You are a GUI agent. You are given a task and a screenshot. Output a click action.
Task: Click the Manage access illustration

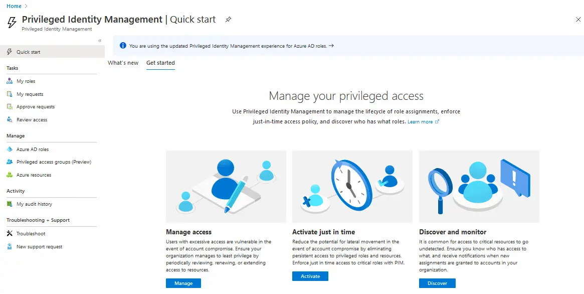click(x=226, y=187)
